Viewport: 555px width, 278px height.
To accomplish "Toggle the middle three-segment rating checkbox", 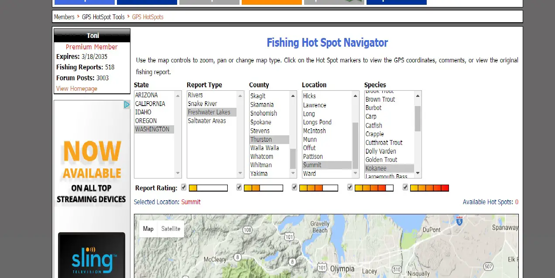I will (295, 187).
